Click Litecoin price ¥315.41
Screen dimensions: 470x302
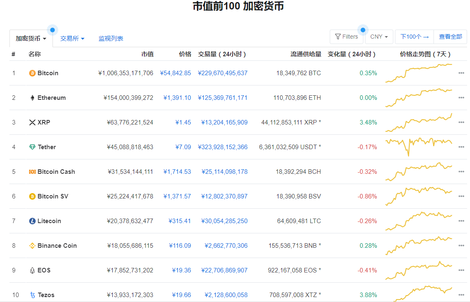(180, 221)
